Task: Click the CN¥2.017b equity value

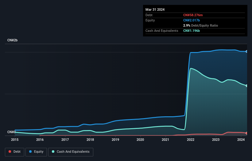Action: [x=192, y=20]
